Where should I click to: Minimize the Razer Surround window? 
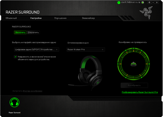click(153, 2)
